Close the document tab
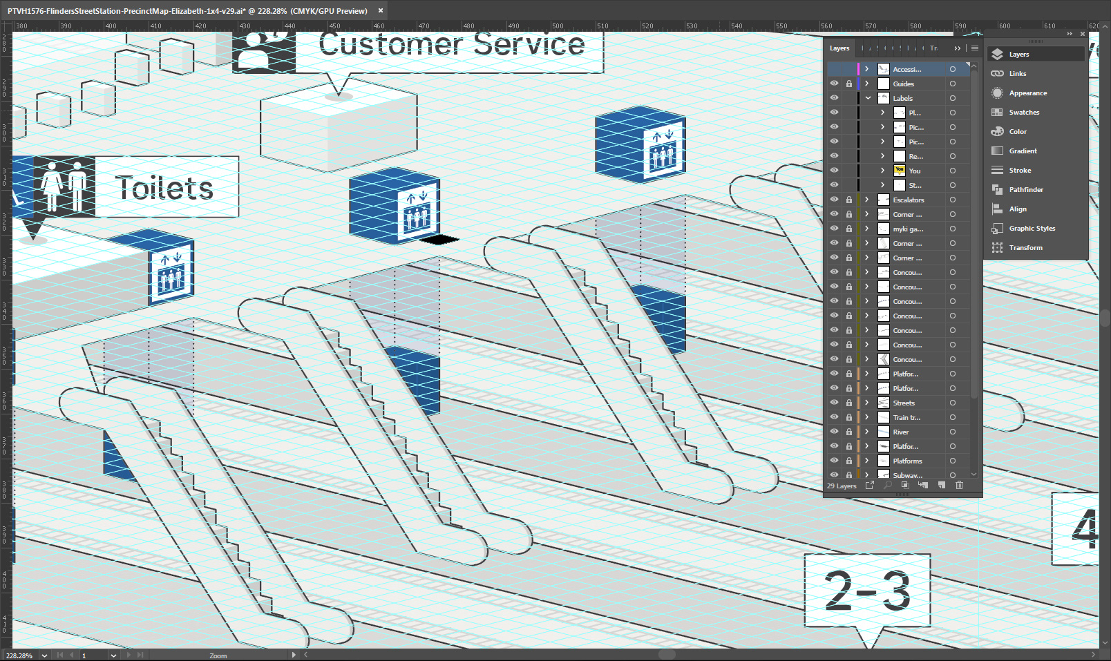 [x=380, y=10]
